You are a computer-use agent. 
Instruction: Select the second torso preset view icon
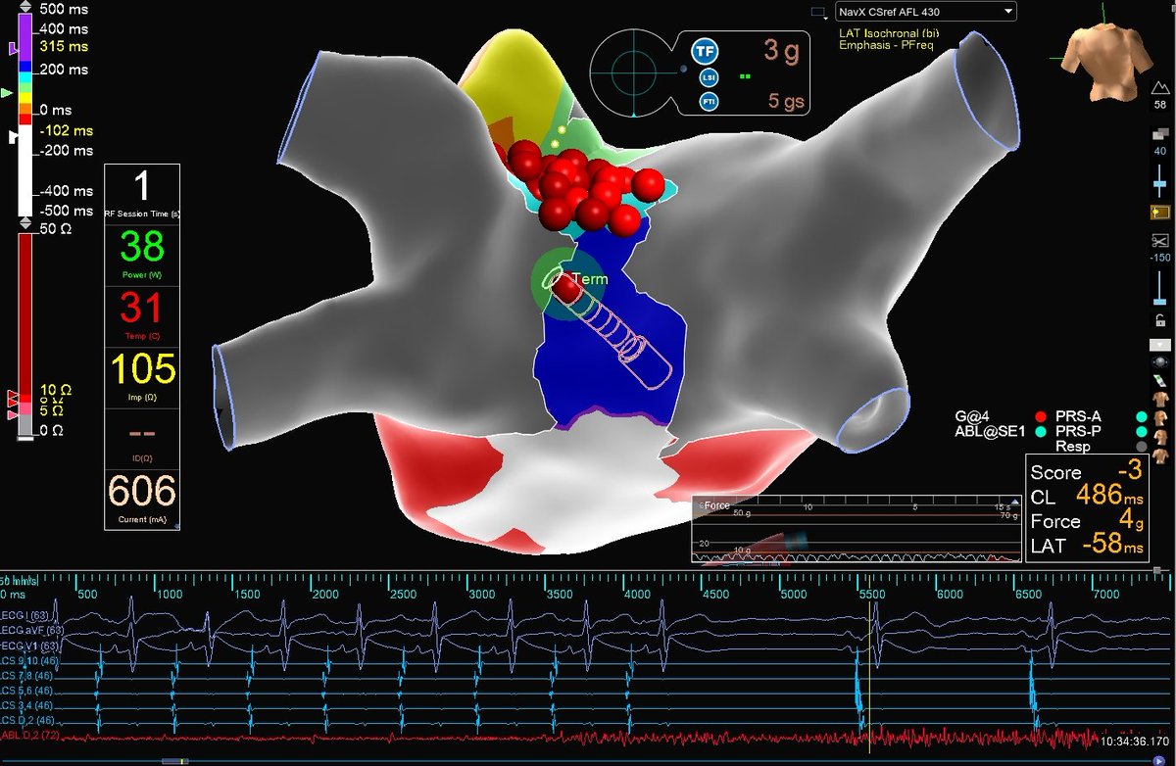[x=1160, y=417]
